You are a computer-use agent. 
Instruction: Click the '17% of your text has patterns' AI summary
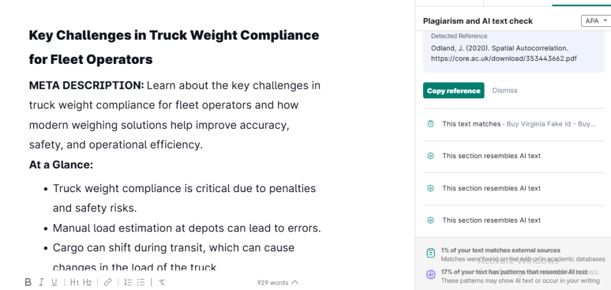[x=514, y=272]
